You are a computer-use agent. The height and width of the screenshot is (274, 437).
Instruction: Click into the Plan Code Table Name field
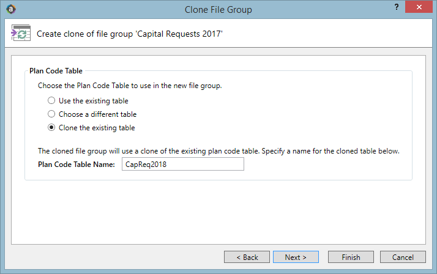pos(183,164)
